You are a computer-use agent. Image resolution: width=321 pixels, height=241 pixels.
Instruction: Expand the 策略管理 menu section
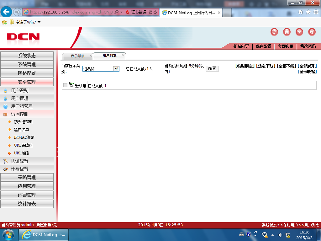[27, 178]
